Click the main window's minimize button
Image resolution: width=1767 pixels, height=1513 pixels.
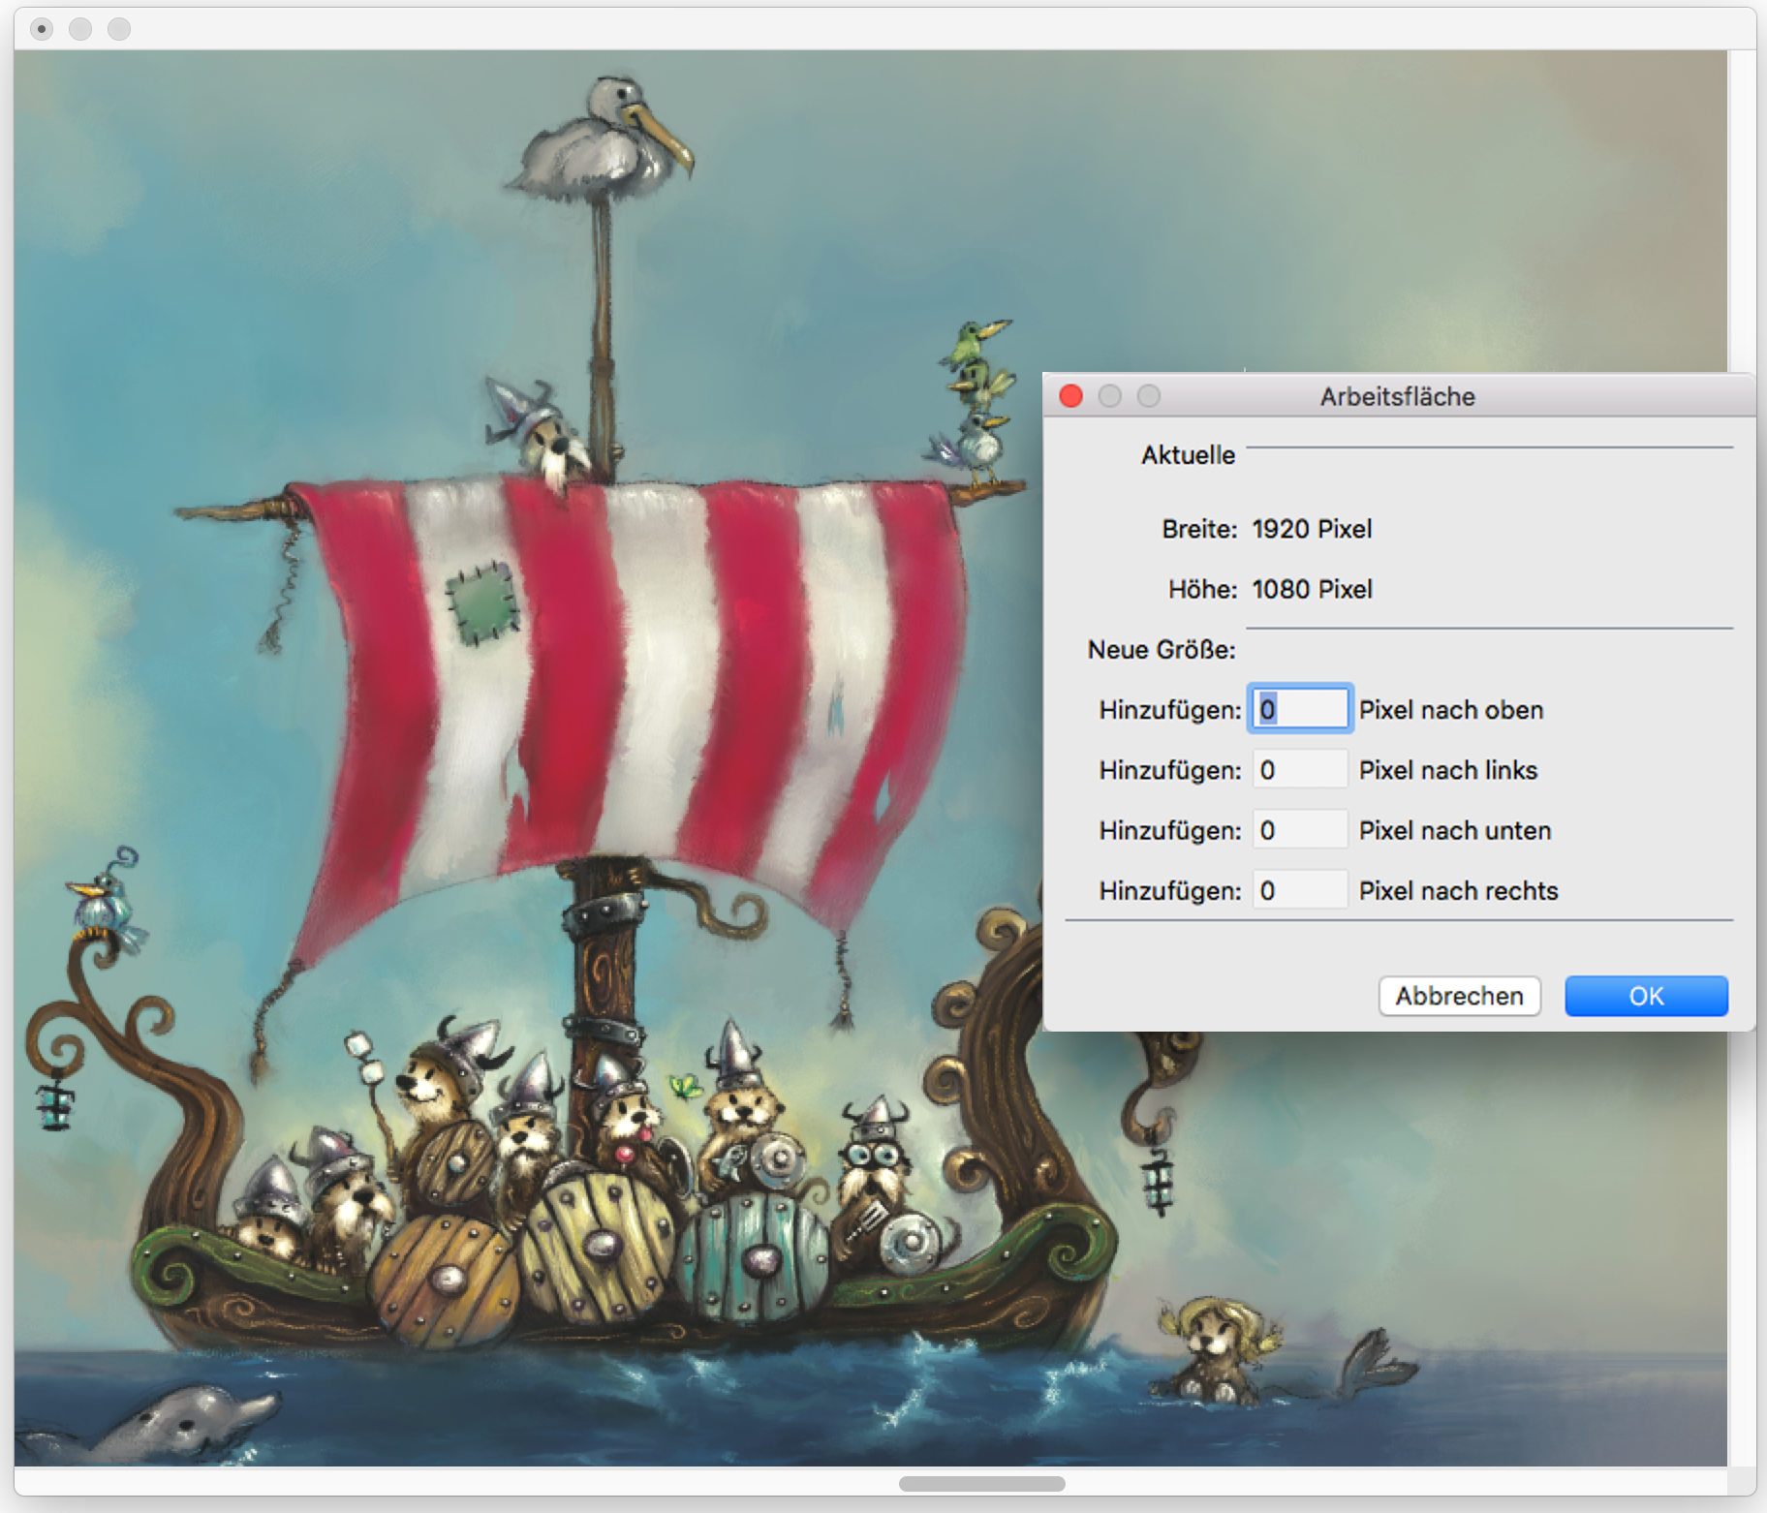tap(80, 29)
